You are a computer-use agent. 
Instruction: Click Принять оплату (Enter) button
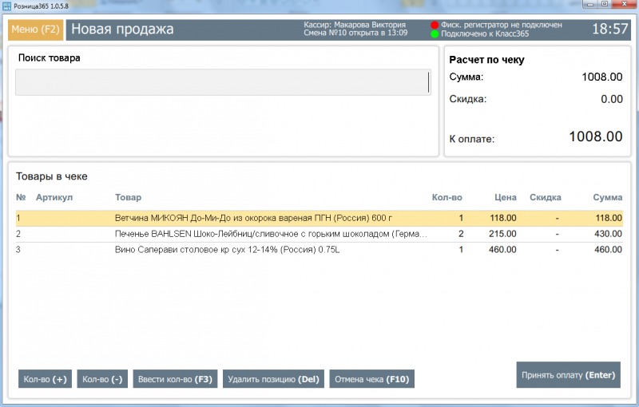pyautogui.click(x=568, y=375)
